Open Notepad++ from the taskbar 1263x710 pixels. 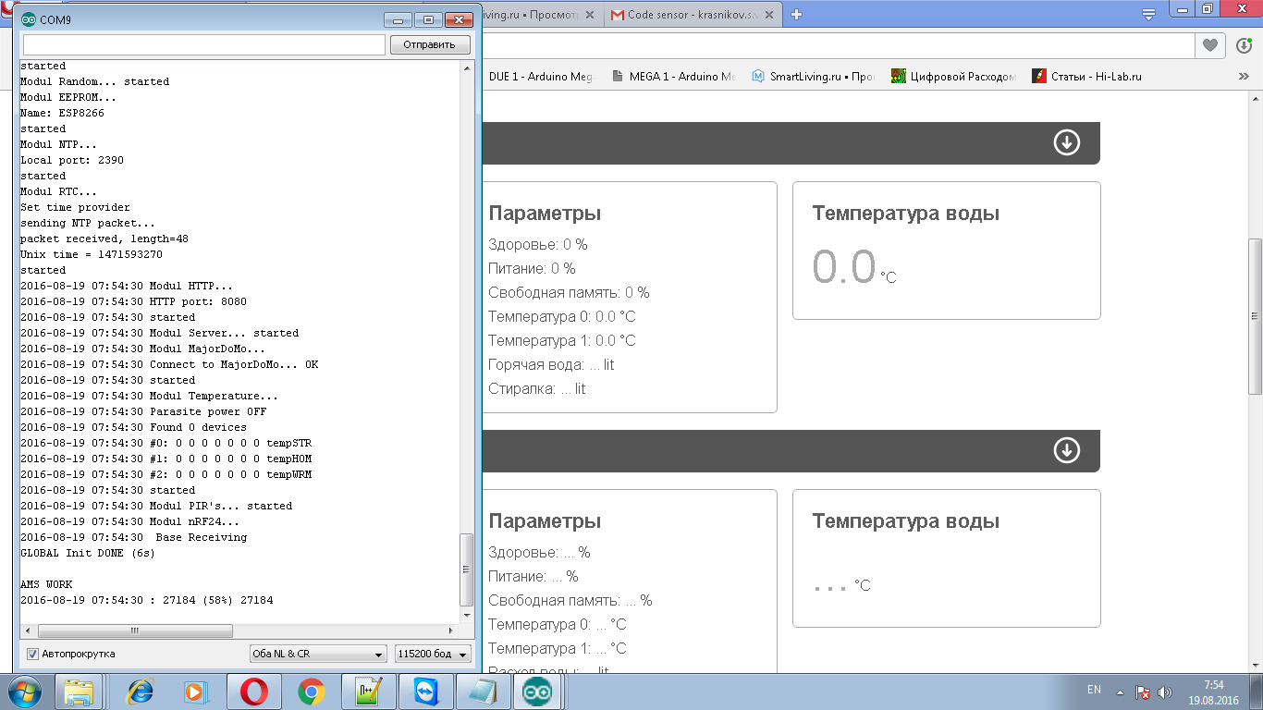[x=369, y=692]
